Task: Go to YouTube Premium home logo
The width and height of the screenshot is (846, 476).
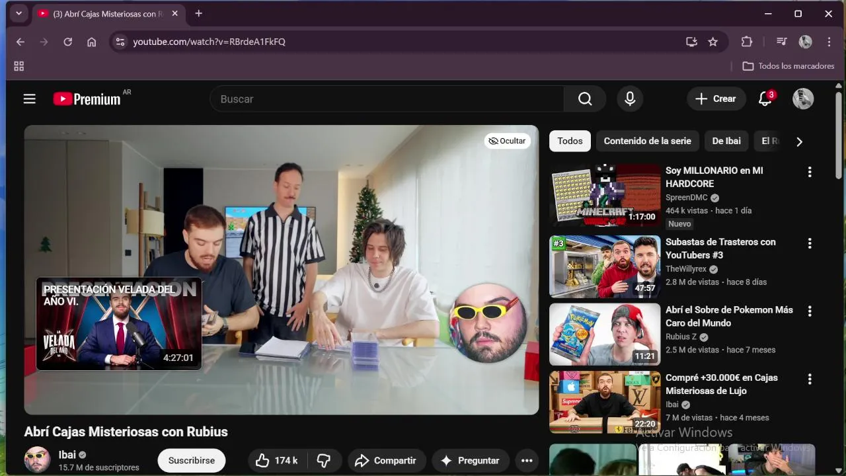Action: coord(87,99)
